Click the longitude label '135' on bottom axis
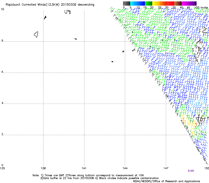The width and height of the screenshot is (209, 183). pos(2,168)
